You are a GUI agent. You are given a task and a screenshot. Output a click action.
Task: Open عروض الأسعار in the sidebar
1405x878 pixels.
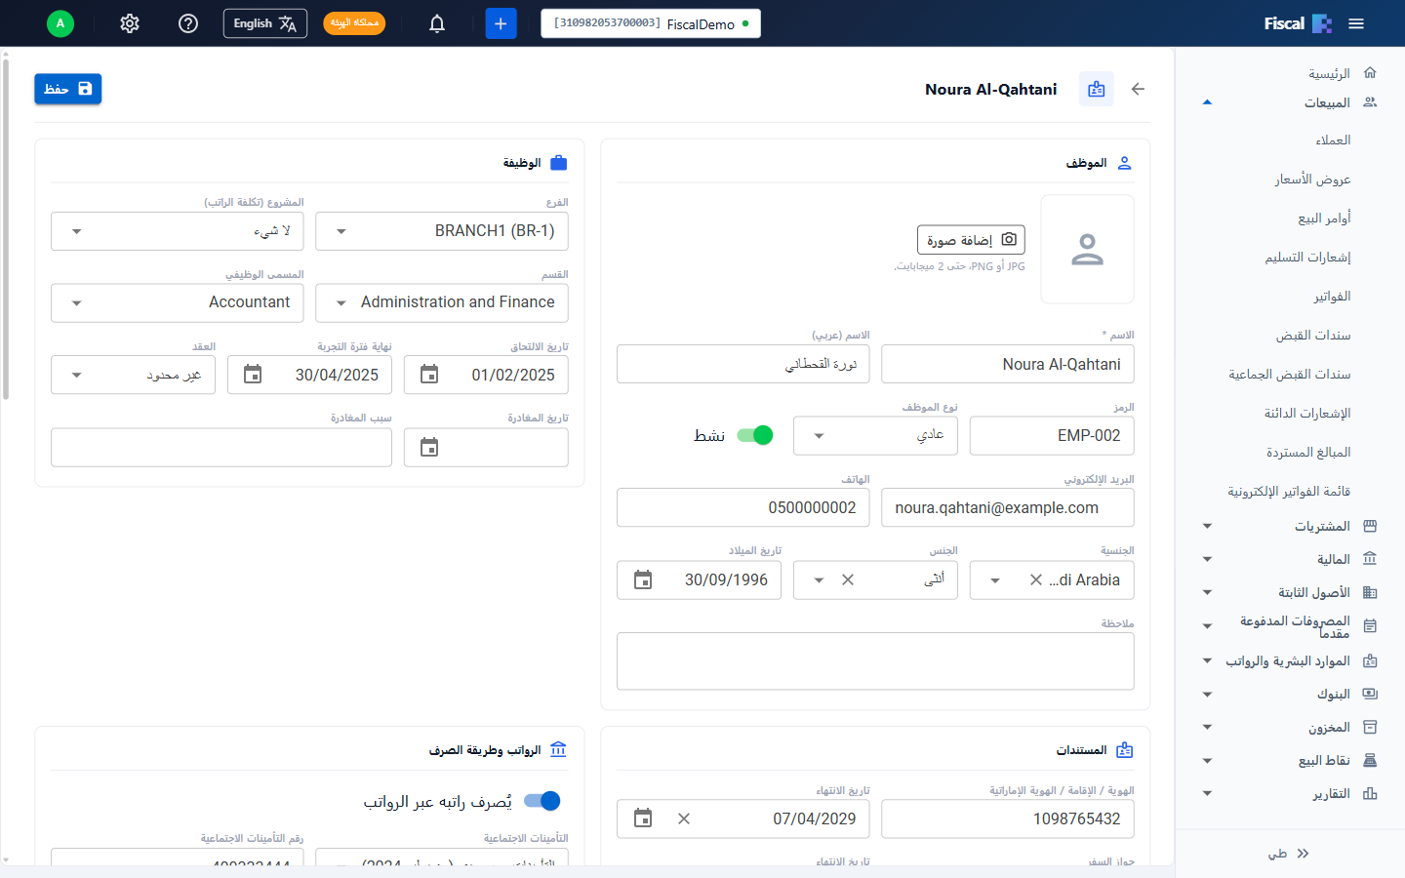(1312, 180)
